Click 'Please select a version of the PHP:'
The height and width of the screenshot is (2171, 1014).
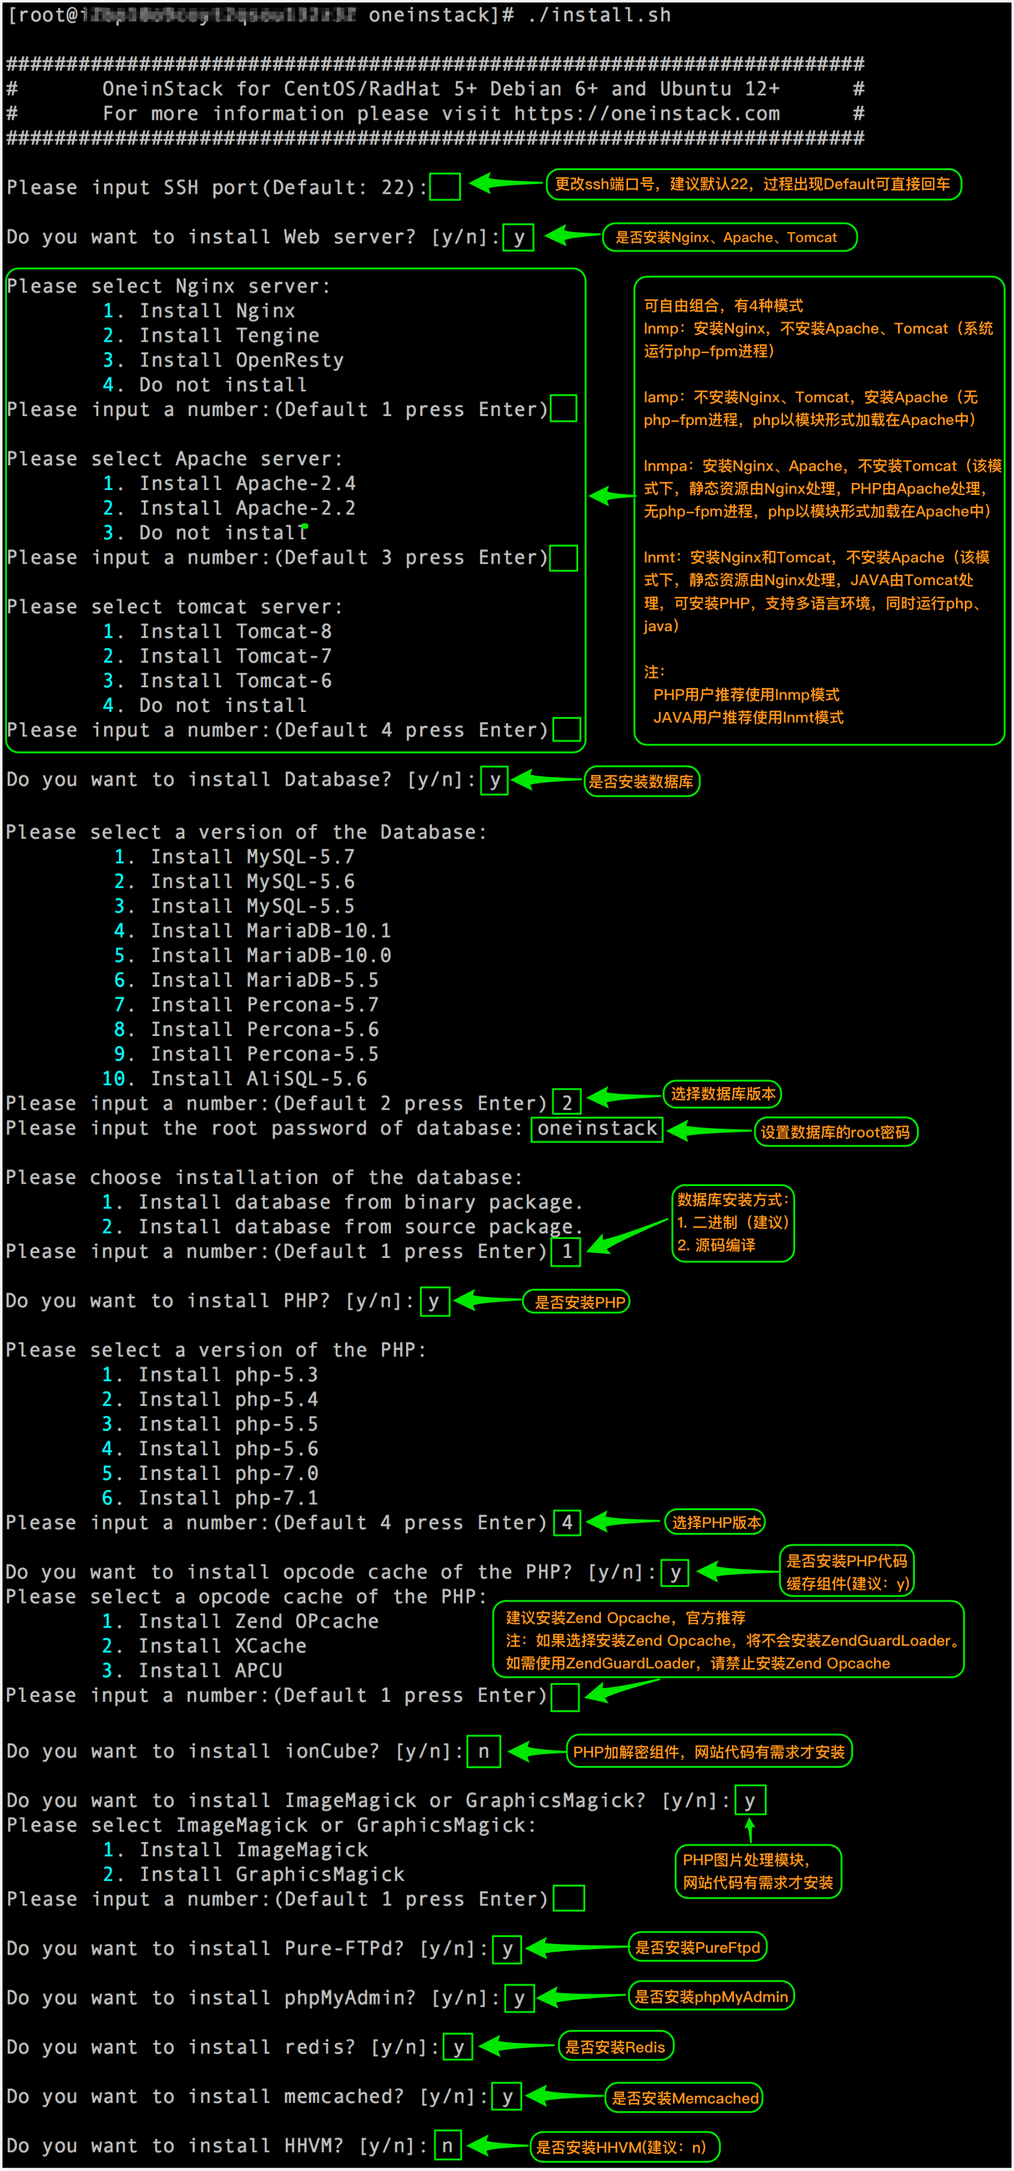217,1350
